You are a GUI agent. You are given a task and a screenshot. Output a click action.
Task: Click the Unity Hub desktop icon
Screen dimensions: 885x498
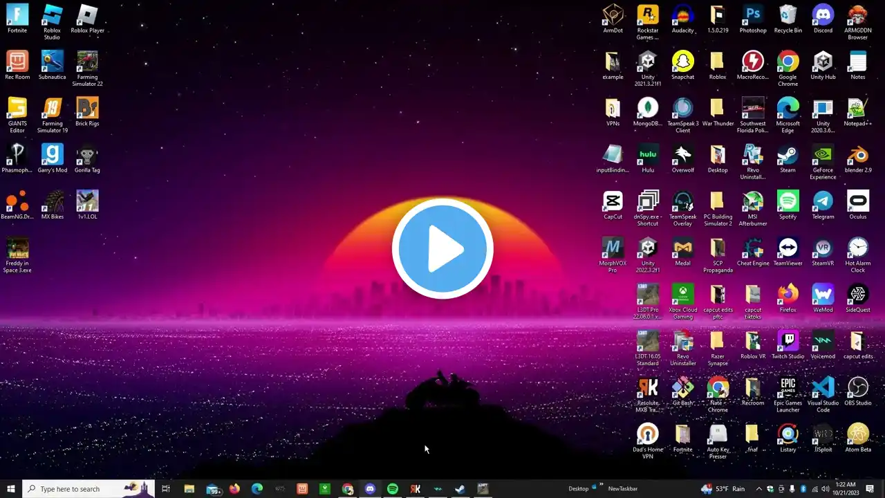coord(823,65)
